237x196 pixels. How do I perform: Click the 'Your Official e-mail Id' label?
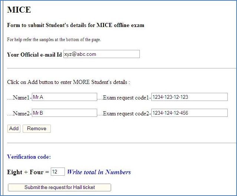click(x=34, y=54)
